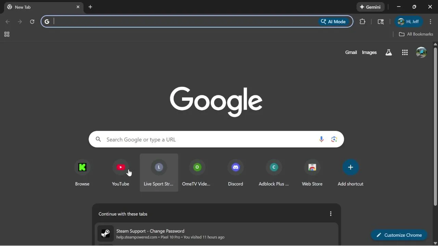The width and height of the screenshot is (438, 246).
Task: Open the Google apps grid
Action: [405, 52]
